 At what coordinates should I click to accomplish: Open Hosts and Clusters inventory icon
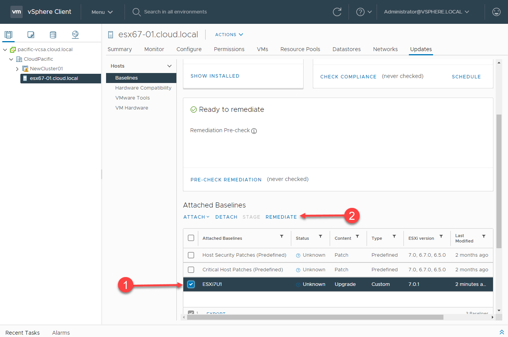click(8, 35)
